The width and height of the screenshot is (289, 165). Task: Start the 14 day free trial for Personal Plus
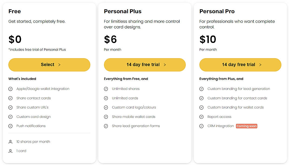(x=144, y=65)
